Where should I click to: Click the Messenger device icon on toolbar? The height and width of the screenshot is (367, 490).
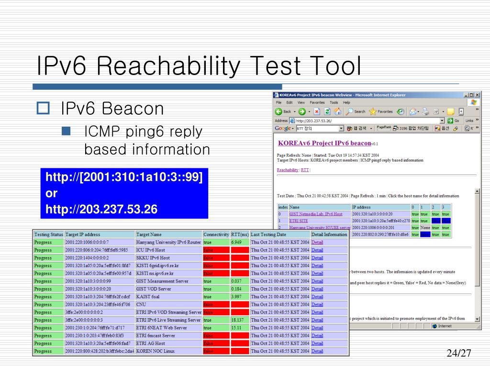coord(461,111)
